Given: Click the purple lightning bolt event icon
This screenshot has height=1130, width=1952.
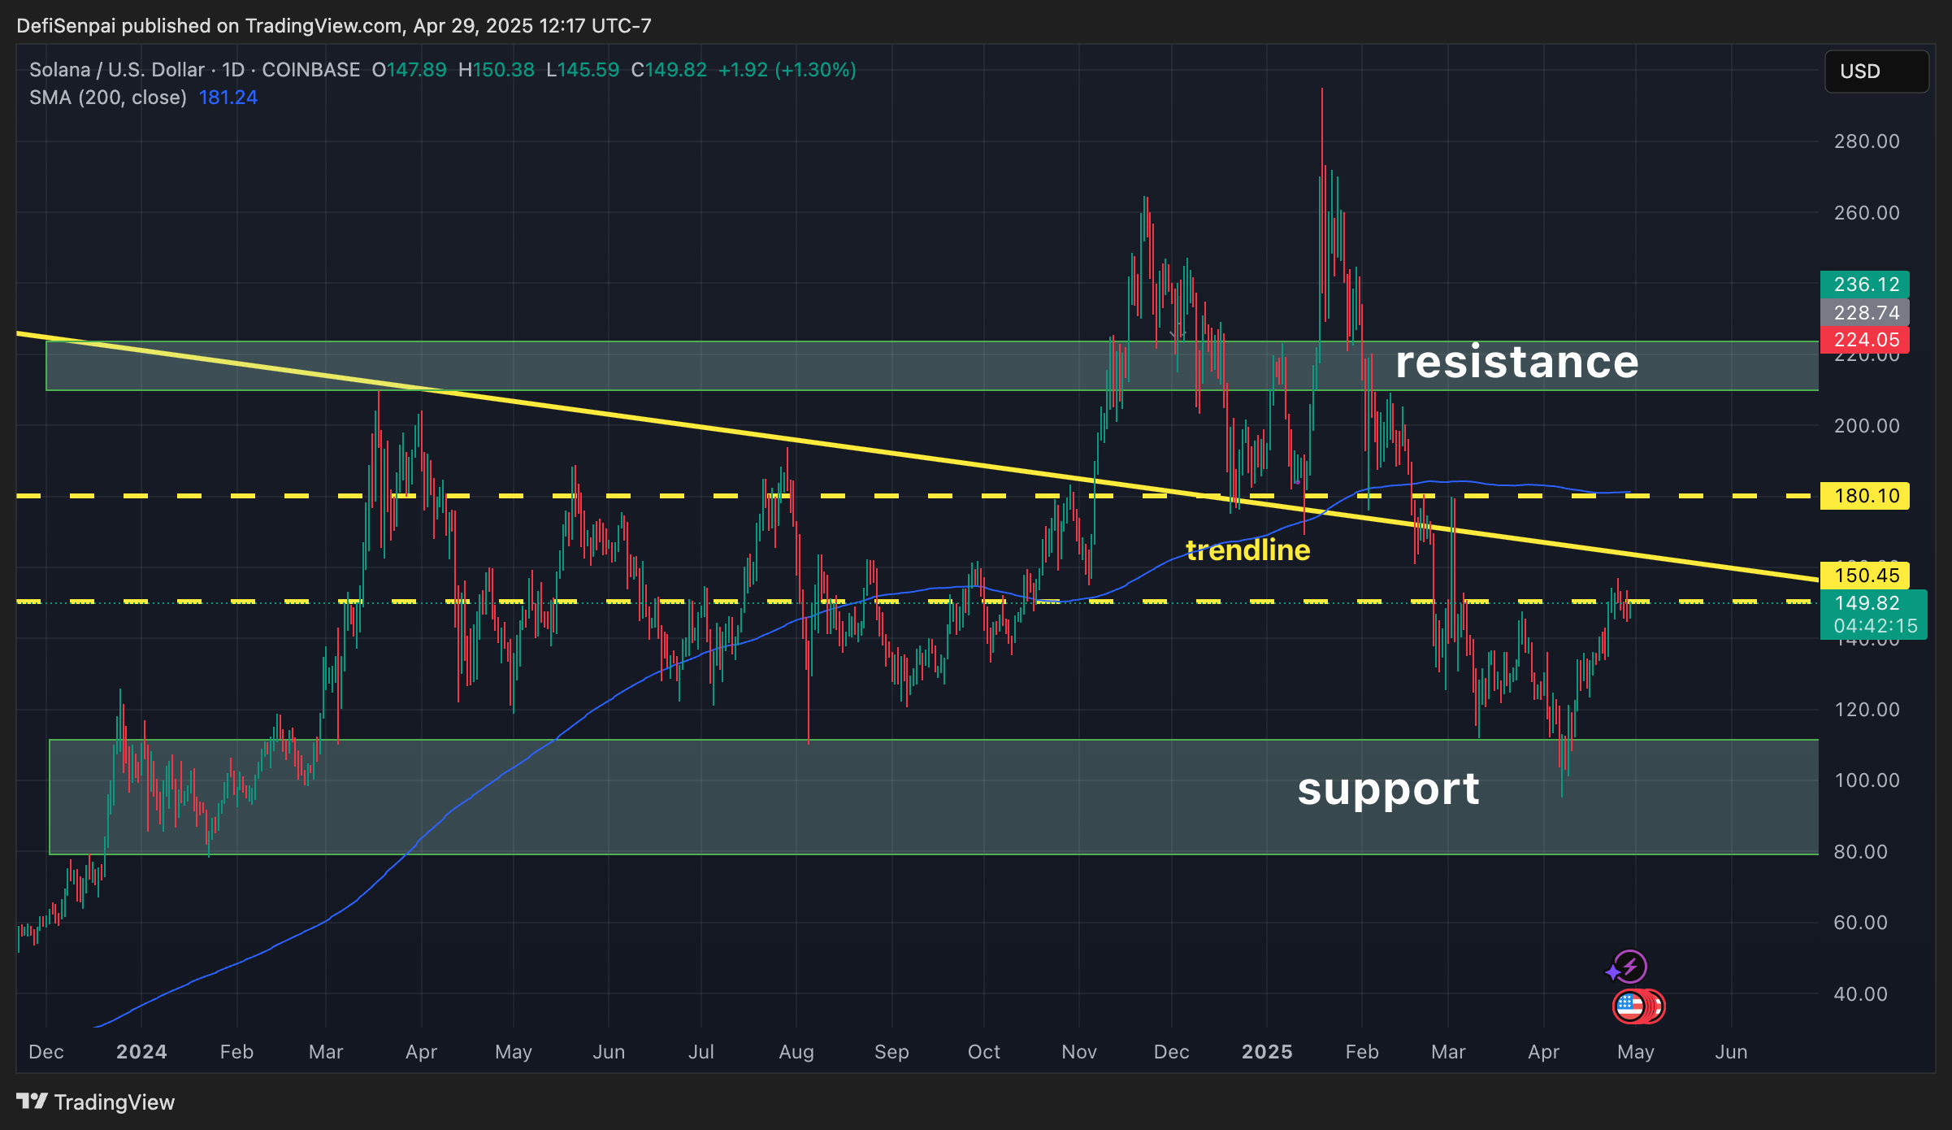Looking at the screenshot, I should tap(1631, 967).
